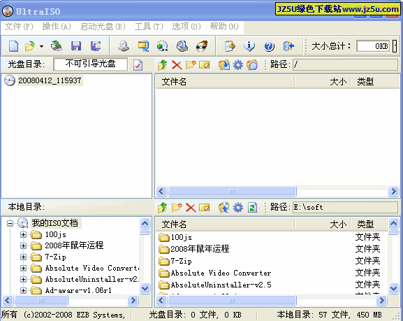403x321 pixels.
Task: Click scroll down arrow in local tree
Action: click(x=145, y=288)
